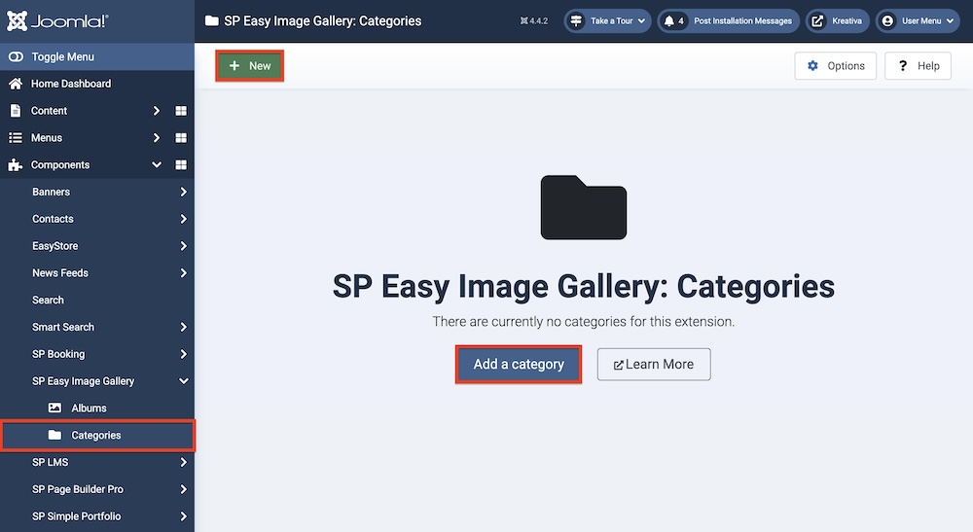This screenshot has width=973, height=532.
Task: Open the Components dashboard grid icon
Action: [x=181, y=165]
